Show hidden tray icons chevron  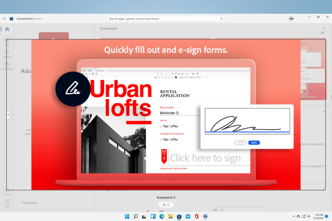point(293,216)
